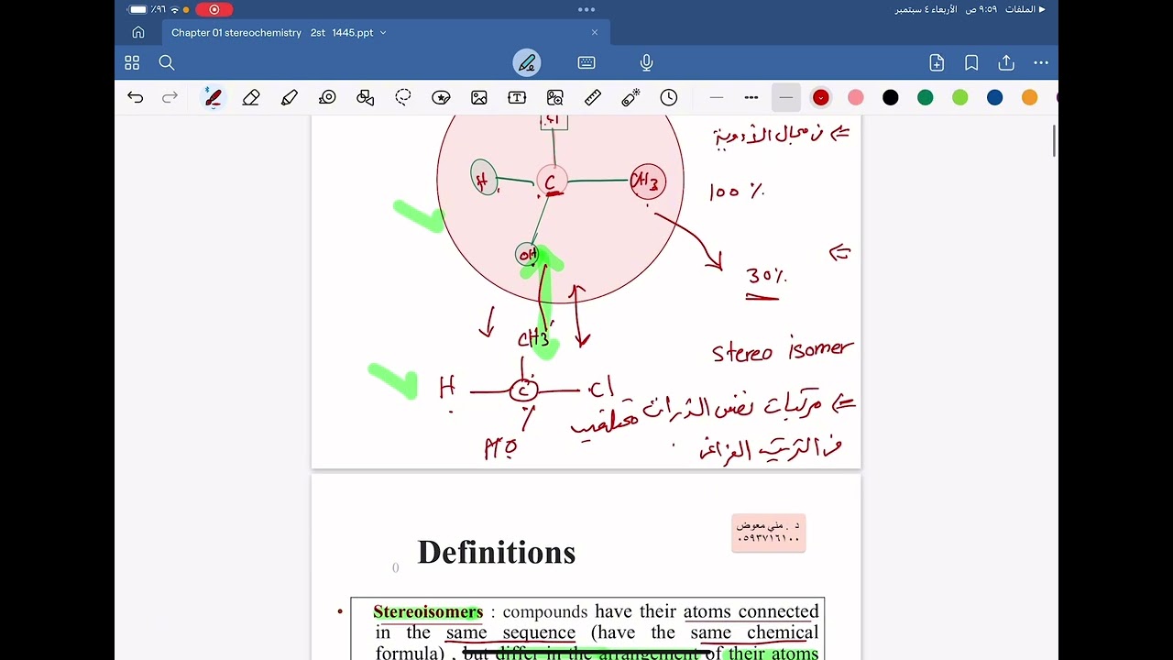Select the Laser pointer tool
Image resolution: width=1173 pixels, height=660 pixels.
pyautogui.click(x=630, y=97)
